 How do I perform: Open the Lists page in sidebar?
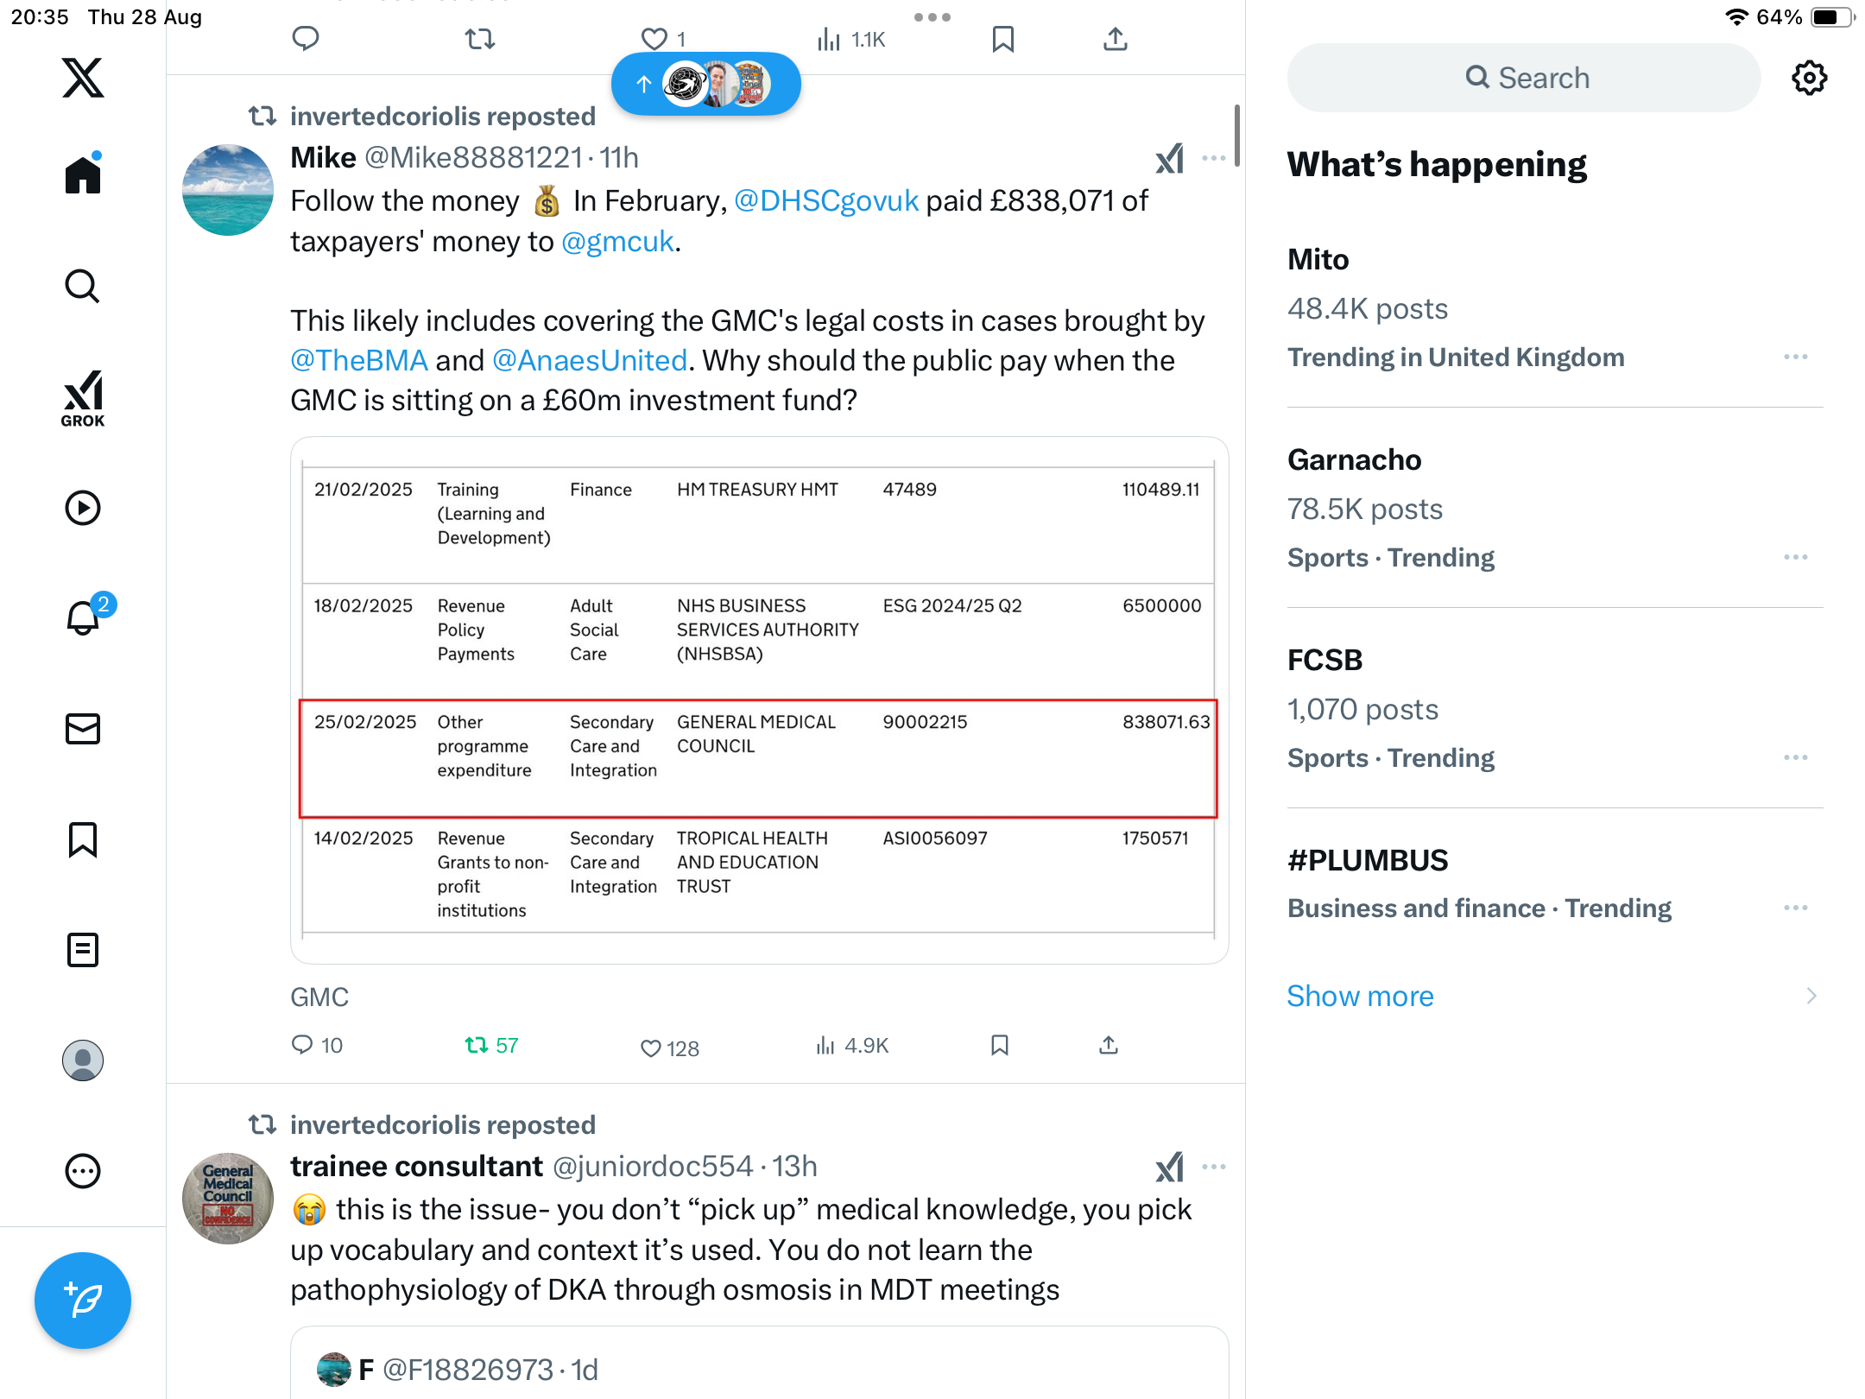(83, 950)
